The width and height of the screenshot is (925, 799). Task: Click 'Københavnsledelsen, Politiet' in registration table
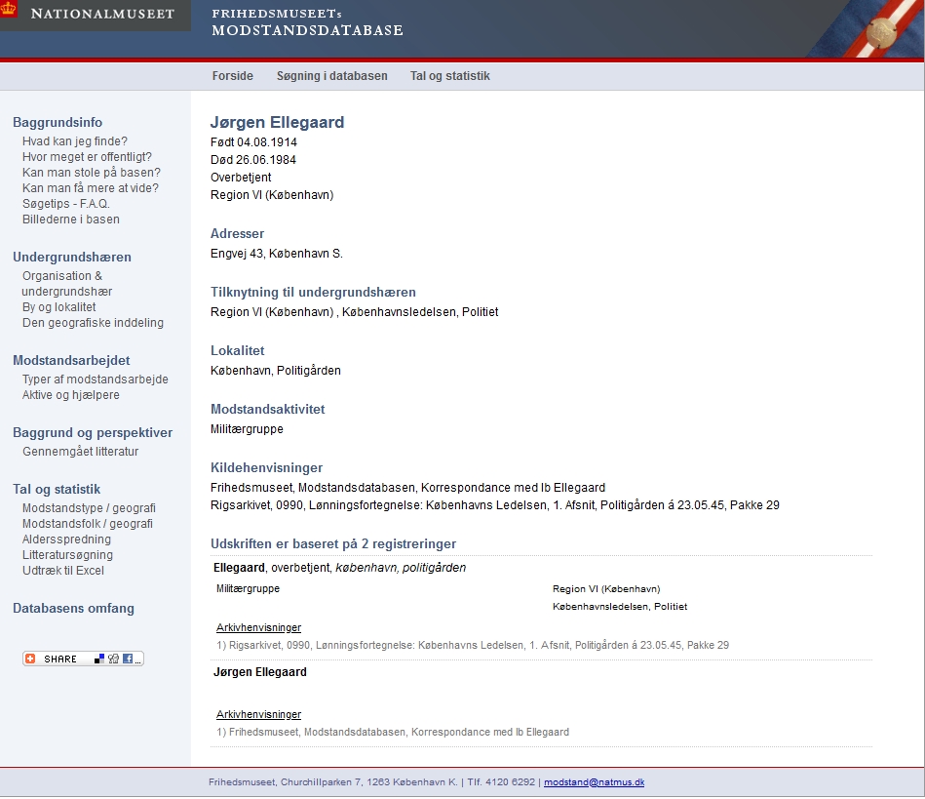point(620,607)
